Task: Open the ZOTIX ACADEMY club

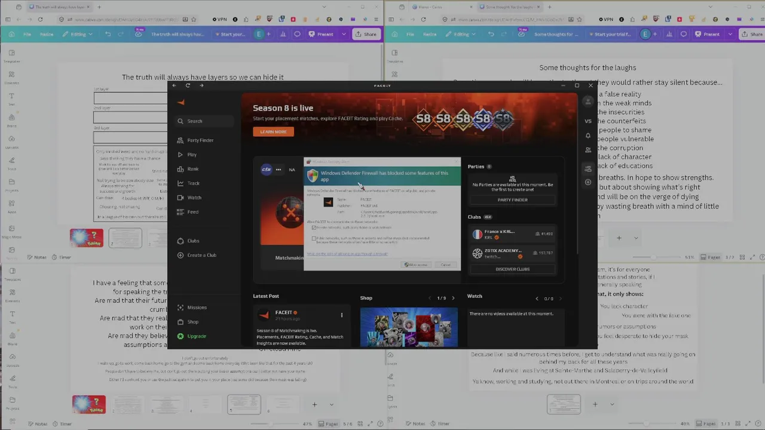Action: pos(513,253)
